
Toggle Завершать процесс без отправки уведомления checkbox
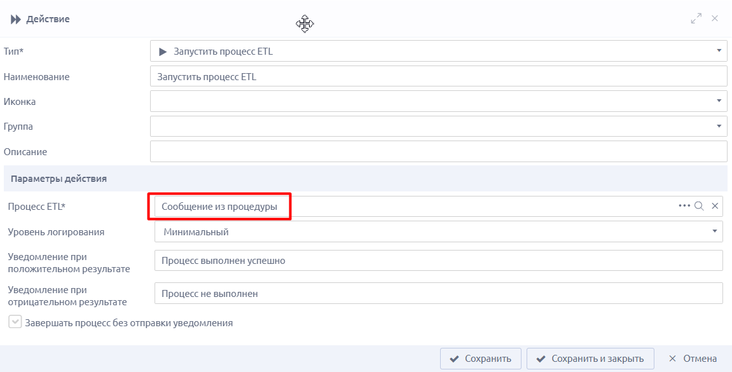15,322
